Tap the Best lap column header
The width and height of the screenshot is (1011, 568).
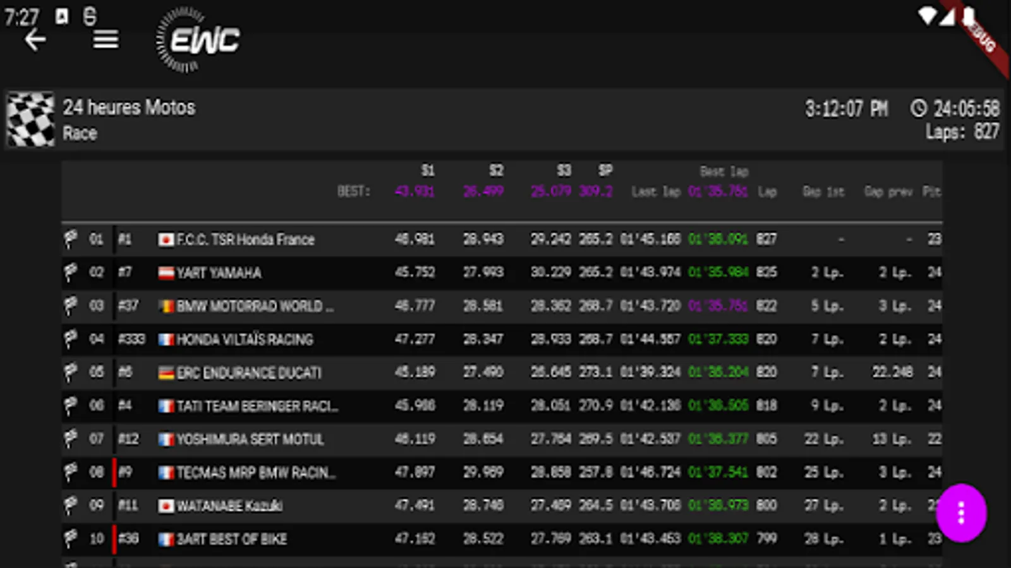[x=724, y=172]
